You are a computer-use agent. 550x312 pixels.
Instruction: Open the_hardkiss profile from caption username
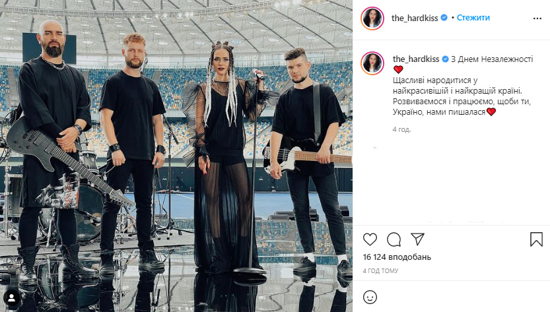click(416, 59)
